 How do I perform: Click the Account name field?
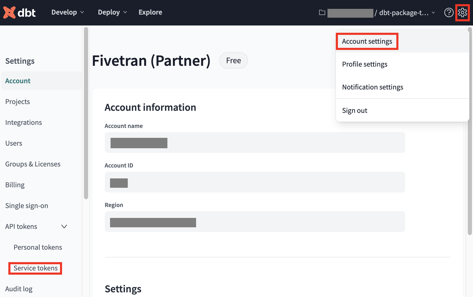pyautogui.click(x=255, y=143)
